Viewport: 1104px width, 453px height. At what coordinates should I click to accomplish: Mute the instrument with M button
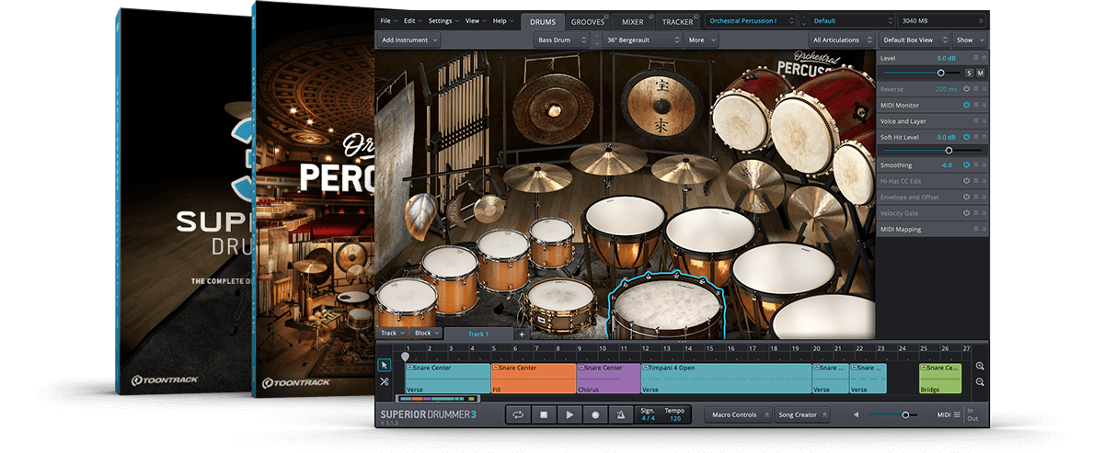(x=980, y=73)
